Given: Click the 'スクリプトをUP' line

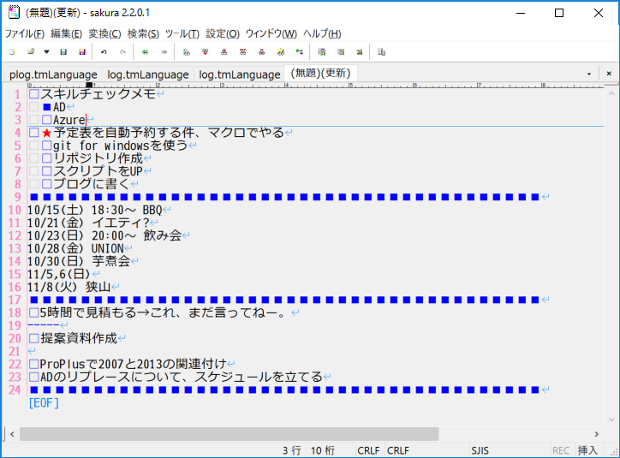Looking at the screenshot, I should pos(98,171).
